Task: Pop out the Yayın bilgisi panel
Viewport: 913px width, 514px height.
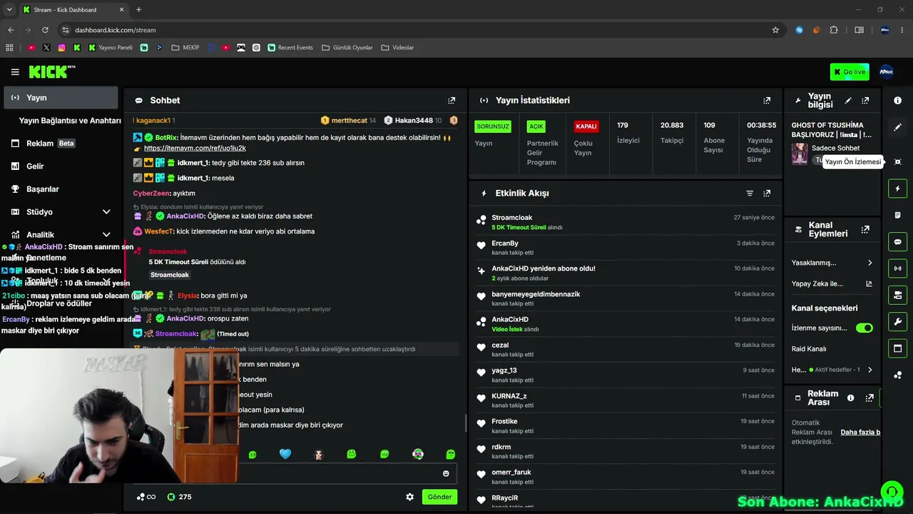Action: [865, 101]
